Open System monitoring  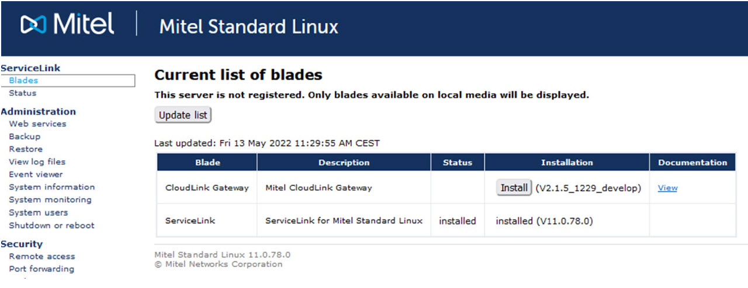pyautogui.click(x=50, y=200)
